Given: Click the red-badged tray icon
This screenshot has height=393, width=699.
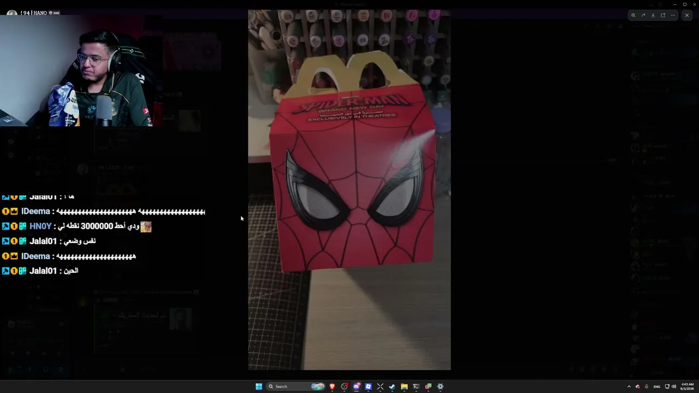Looking at the screenshot, I should click(x=637, y=386).
